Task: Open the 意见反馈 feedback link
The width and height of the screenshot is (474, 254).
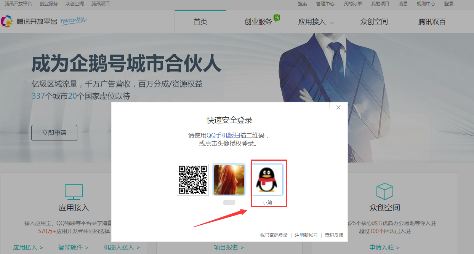Action: (334, 235)
